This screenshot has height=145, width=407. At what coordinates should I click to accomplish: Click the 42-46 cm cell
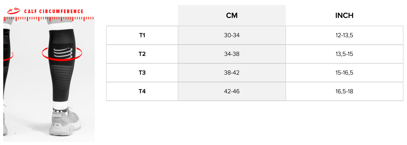click(x=232, y=91)
